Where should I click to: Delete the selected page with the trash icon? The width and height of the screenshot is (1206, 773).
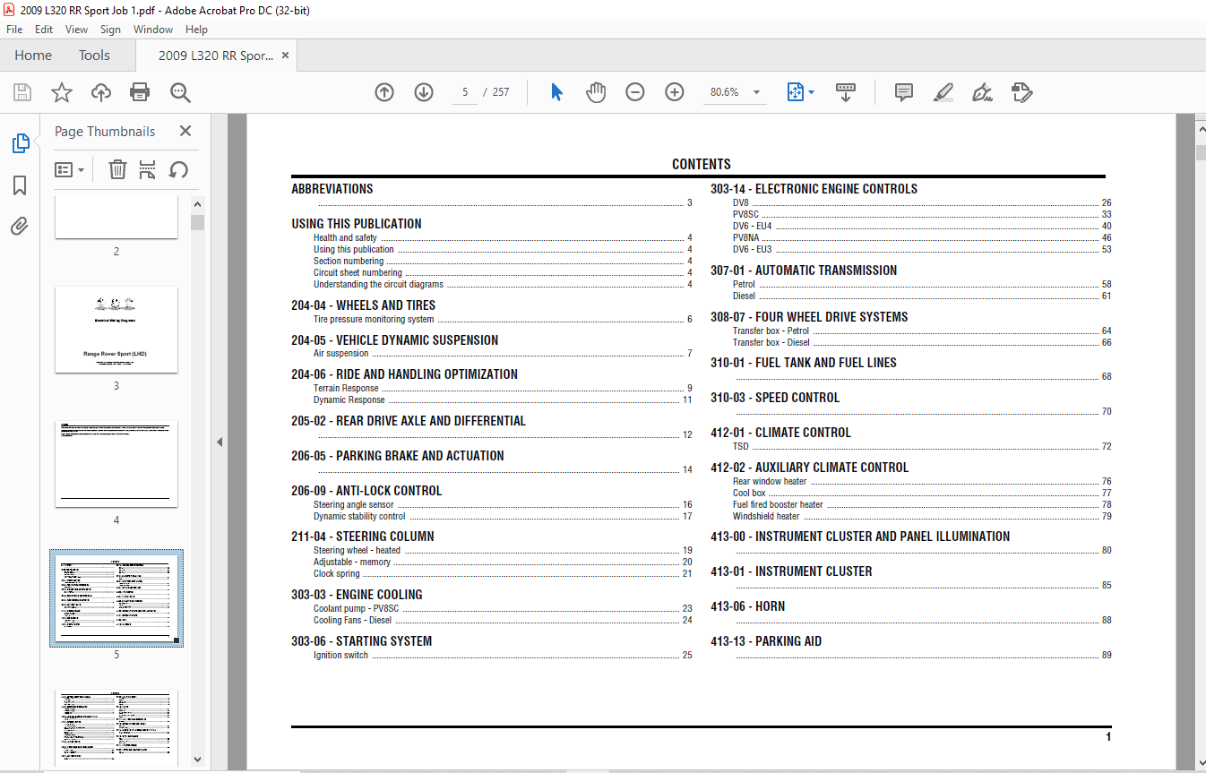tap(117, 169)
